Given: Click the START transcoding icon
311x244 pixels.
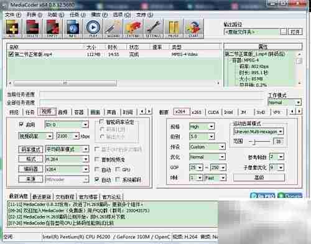Looking at the screenshot, I should click(x=193, y=29).
